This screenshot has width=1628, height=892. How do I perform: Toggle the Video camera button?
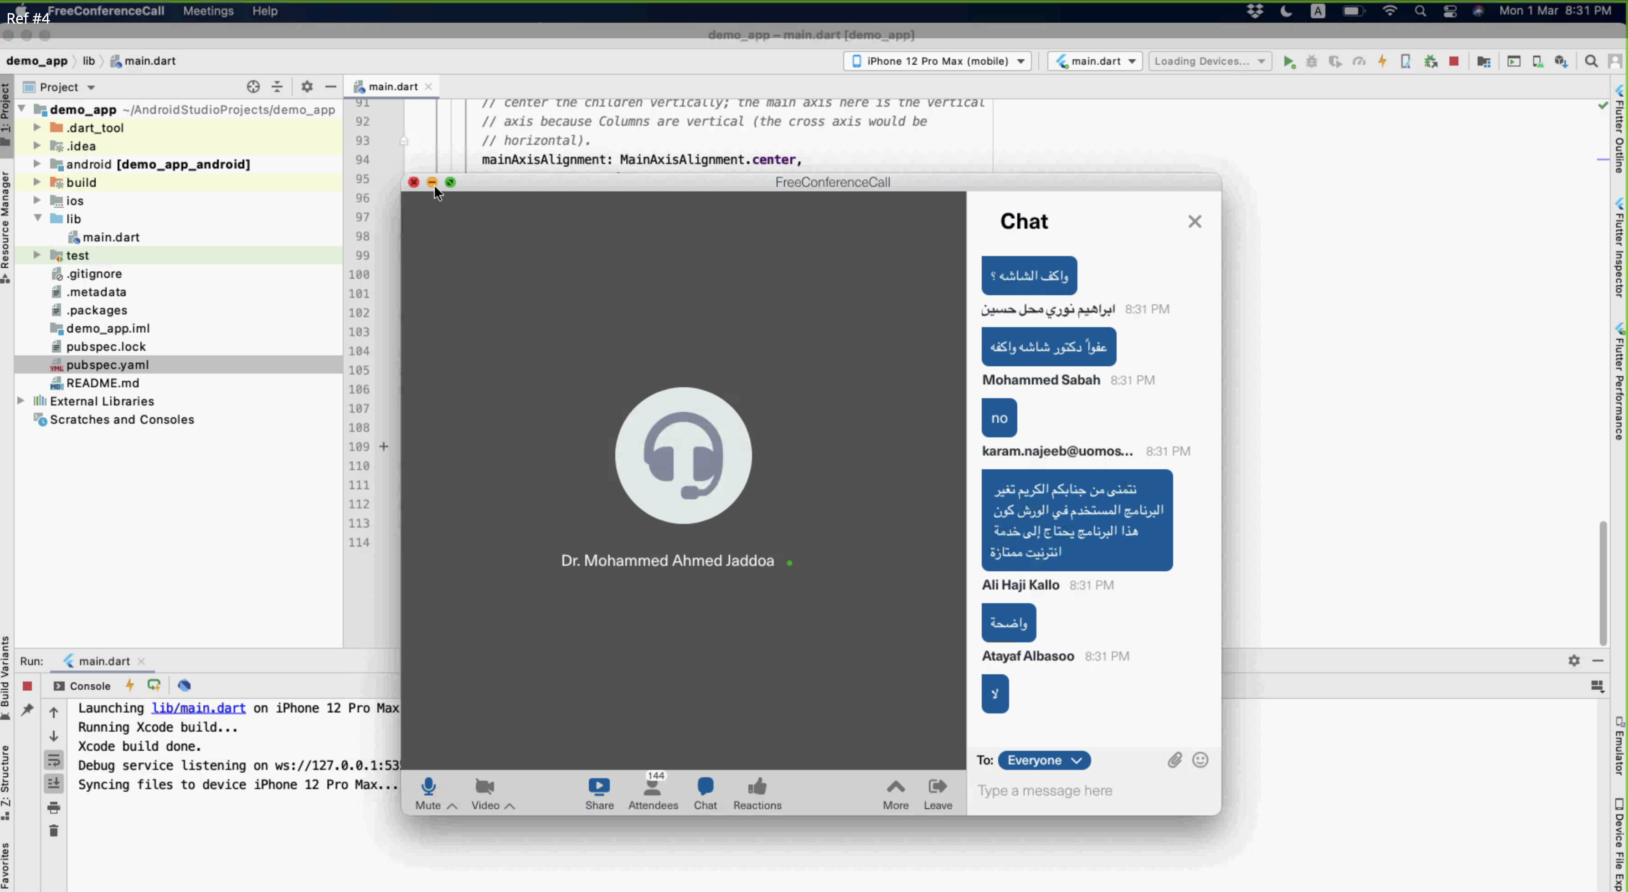click(484, 786)
